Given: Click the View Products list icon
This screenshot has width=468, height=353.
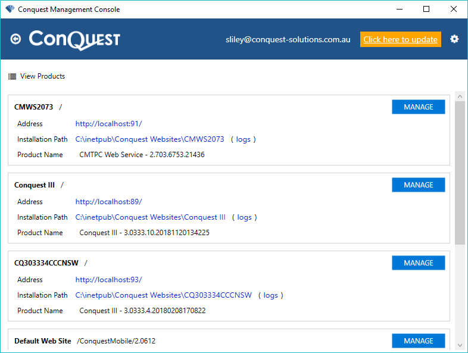Looking at the screenshot, I should point(13,76).
